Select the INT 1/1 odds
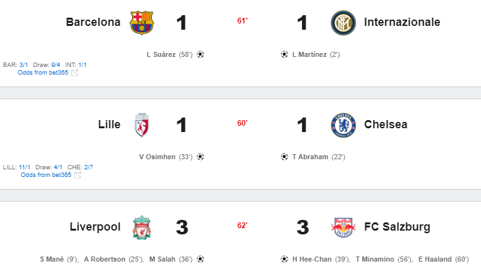 pyautogui.click(x=83, y=64)
